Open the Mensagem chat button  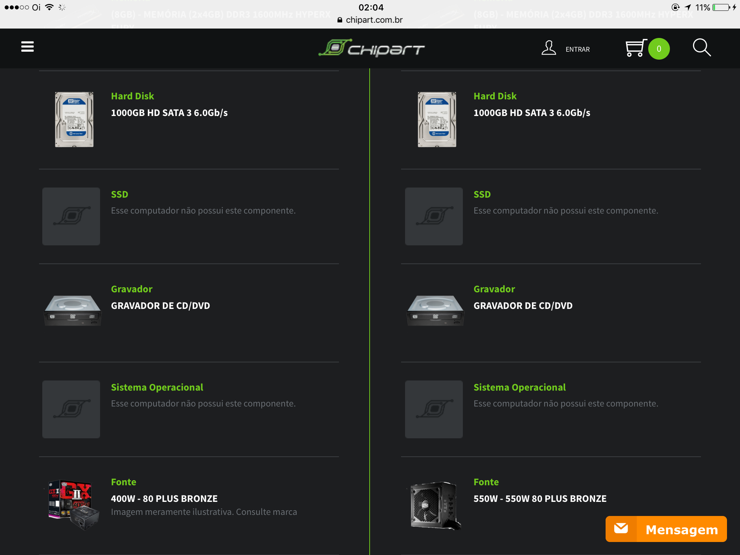point(666,529)
